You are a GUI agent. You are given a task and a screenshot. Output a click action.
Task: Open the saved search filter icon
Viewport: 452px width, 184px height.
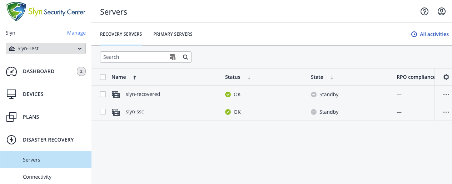click(173, 57)
